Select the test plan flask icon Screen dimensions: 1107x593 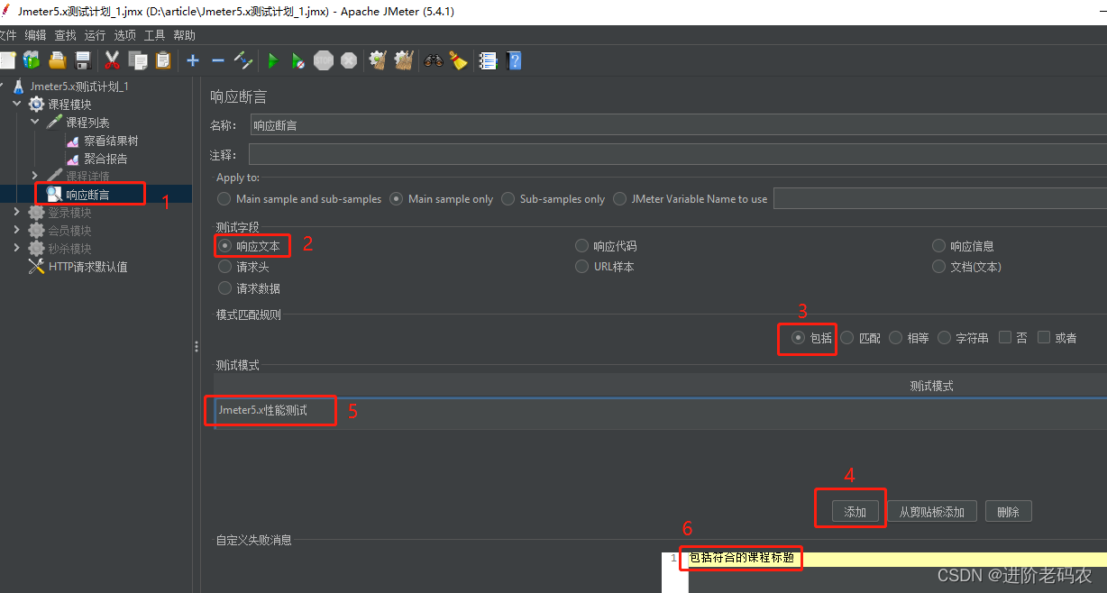click(x=19, y=87)
